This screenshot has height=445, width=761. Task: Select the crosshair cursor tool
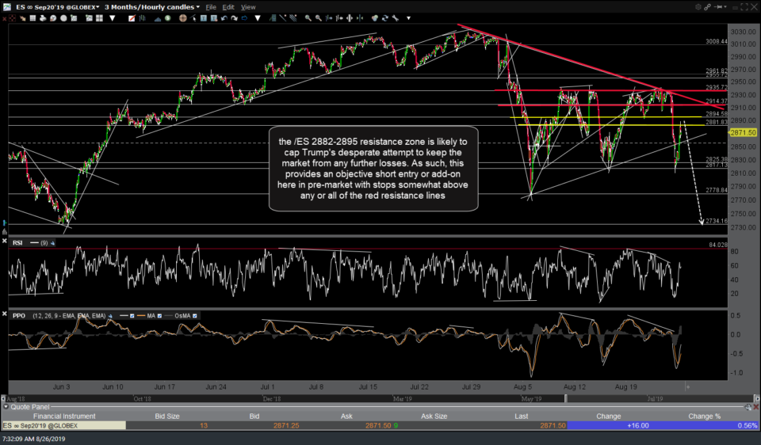(x=182, y=18)
